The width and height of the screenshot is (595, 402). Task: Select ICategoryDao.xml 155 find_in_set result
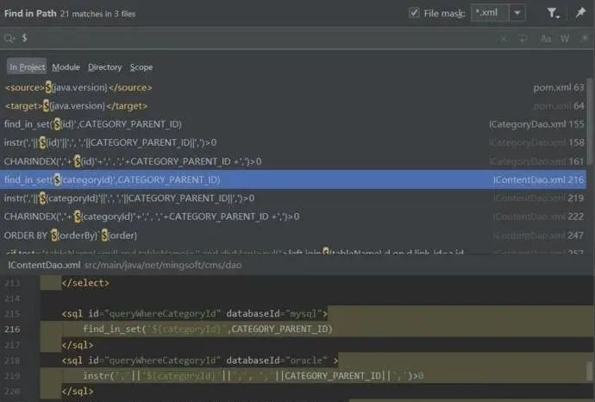click(293, 124)
